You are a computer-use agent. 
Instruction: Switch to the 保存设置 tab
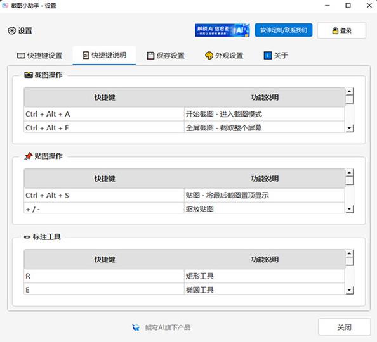[x=166, y=56]
